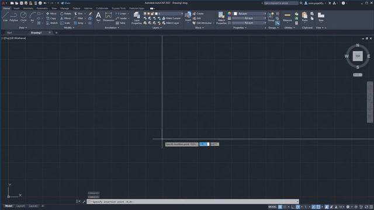Open Layer Properties manager
The height and width of the screenshot is (210, 374).
(x=137, y=18)
